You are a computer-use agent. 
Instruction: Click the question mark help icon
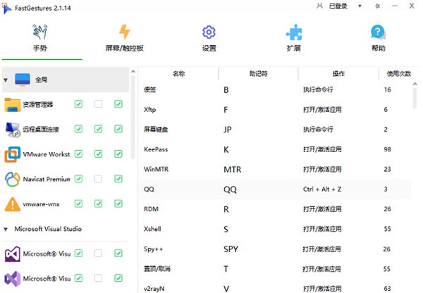(x=378, y=32)
